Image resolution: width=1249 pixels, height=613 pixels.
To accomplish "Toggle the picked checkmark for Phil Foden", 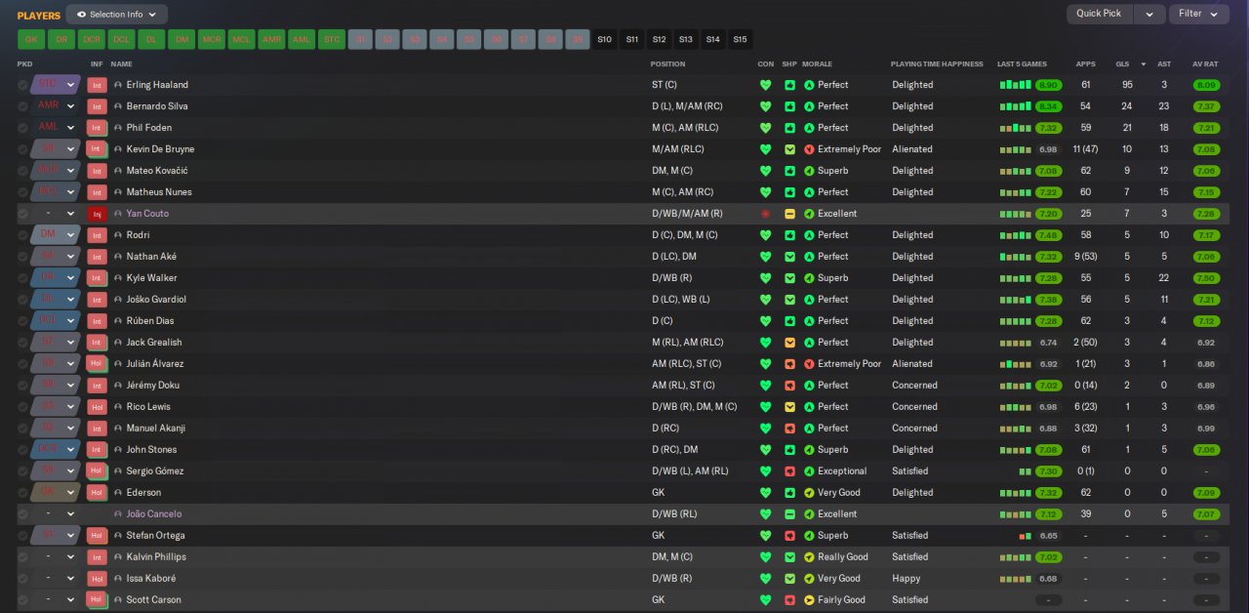I will (x=22, y=128).
